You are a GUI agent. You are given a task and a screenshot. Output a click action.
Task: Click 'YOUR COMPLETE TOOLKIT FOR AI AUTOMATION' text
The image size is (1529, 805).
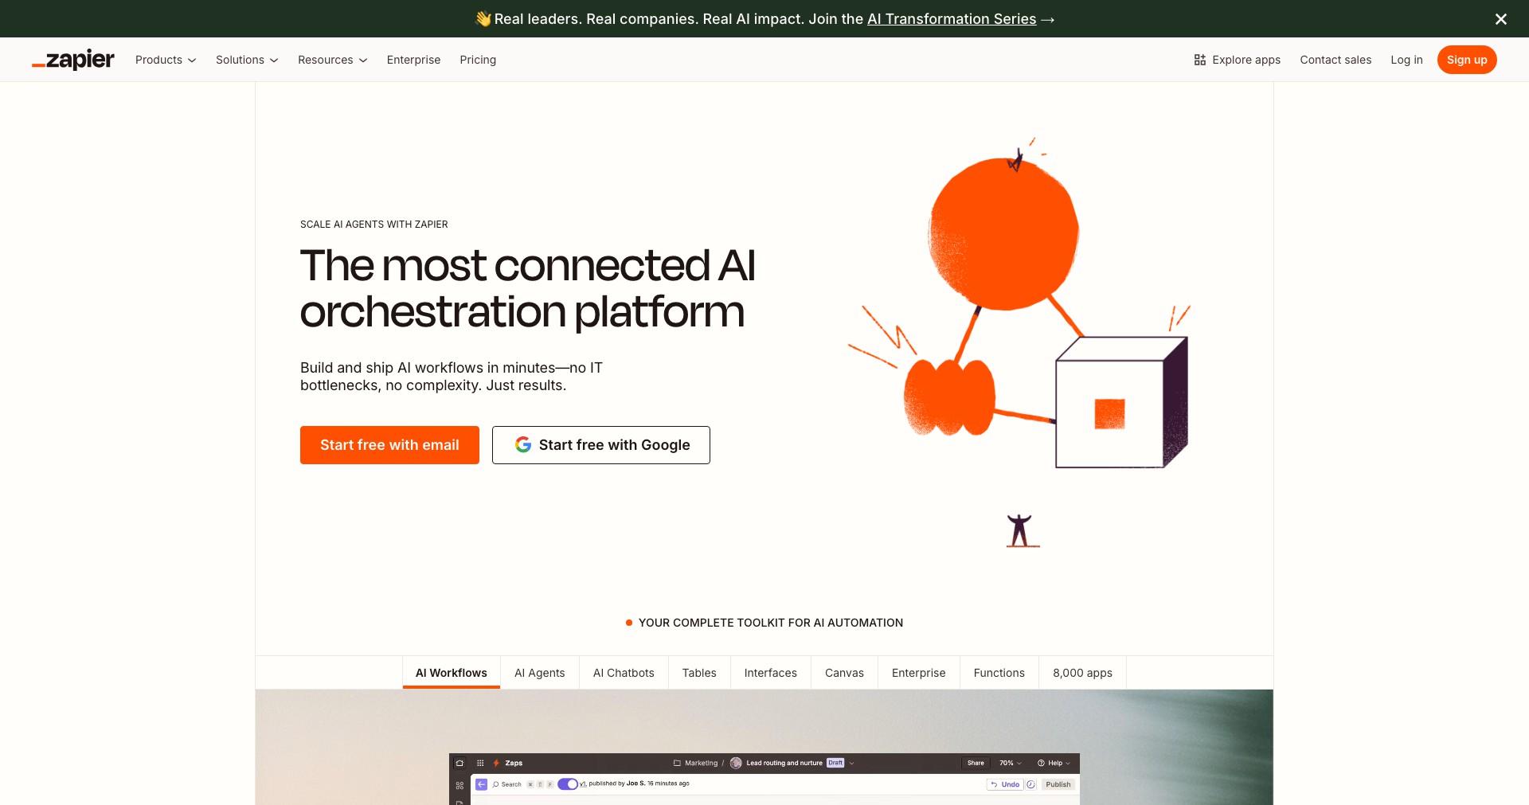(x=771, y=623)
